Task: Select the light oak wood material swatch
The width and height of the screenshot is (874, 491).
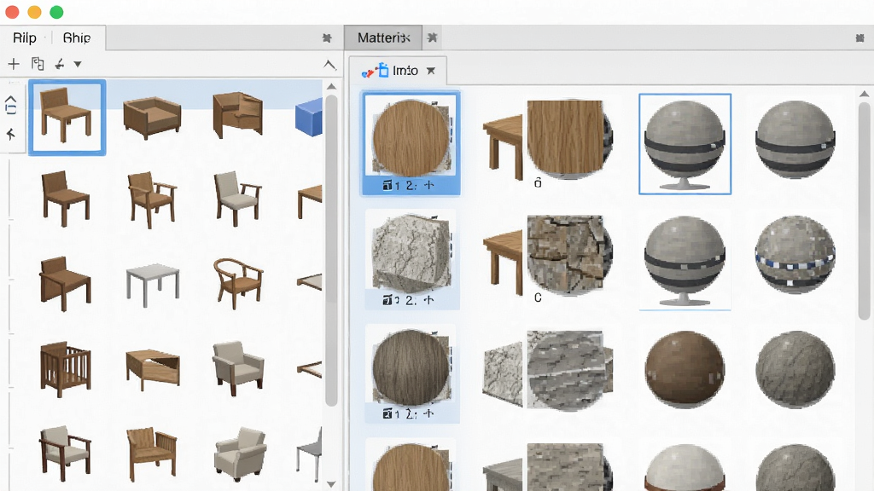Action: pyautogui.click(x=411, y=136)
